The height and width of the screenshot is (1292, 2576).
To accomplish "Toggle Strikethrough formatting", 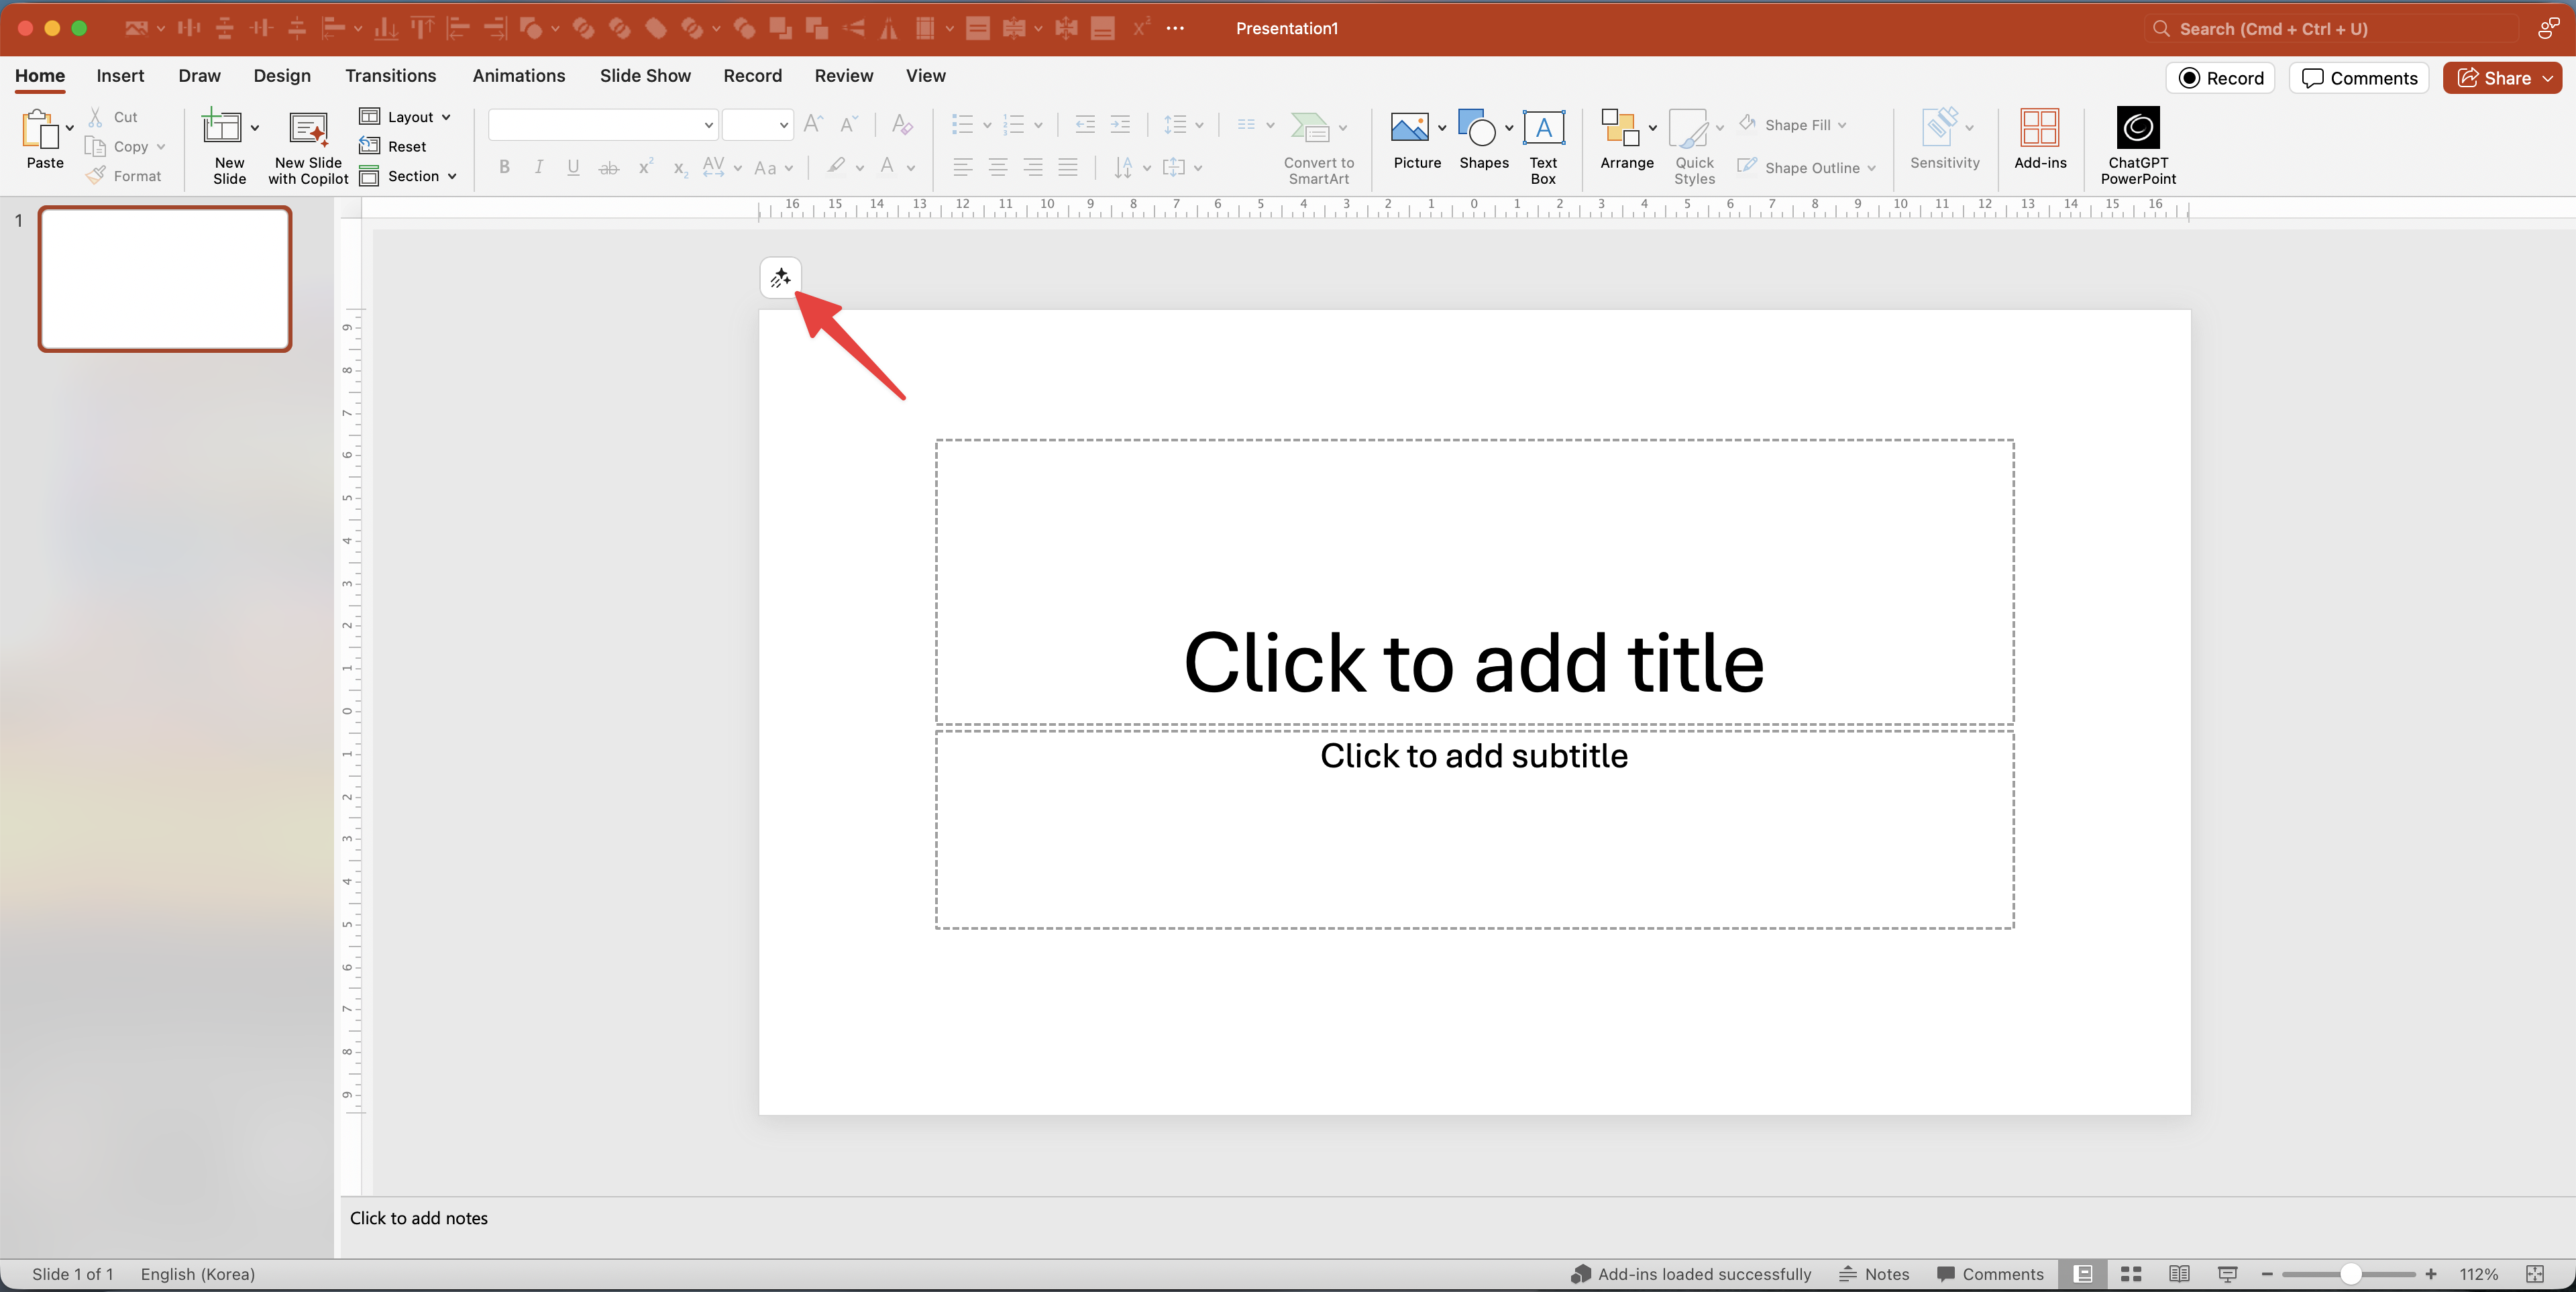I will [x=608, y=167].
